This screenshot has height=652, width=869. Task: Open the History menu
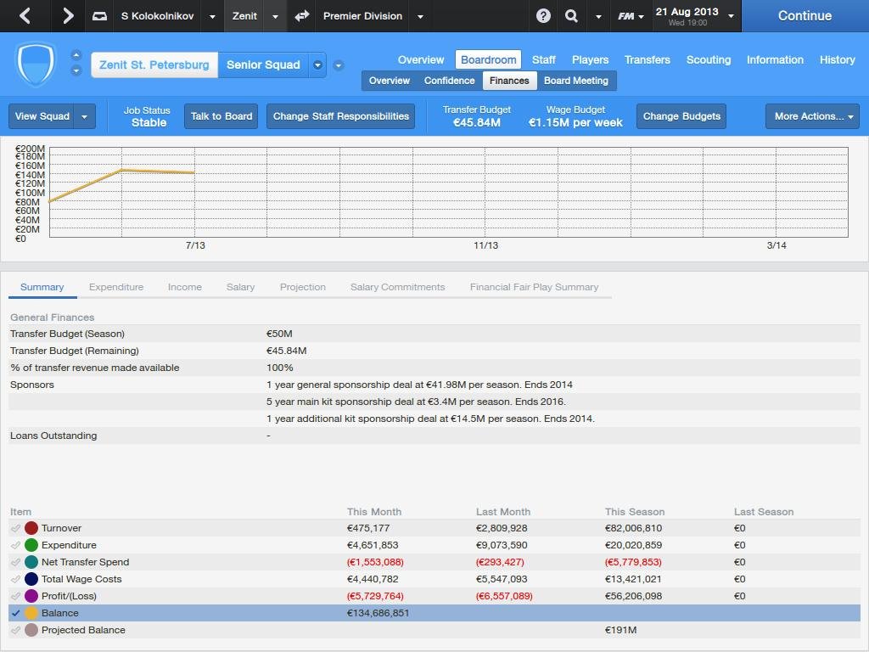point(838,60)
